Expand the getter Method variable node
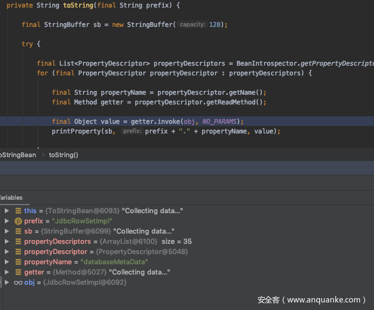 click(6, 272)
